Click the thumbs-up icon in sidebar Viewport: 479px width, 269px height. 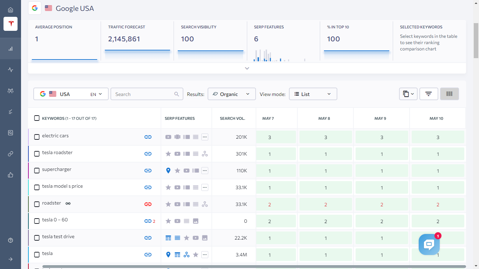pyautogui.click(x=11, y=175)
